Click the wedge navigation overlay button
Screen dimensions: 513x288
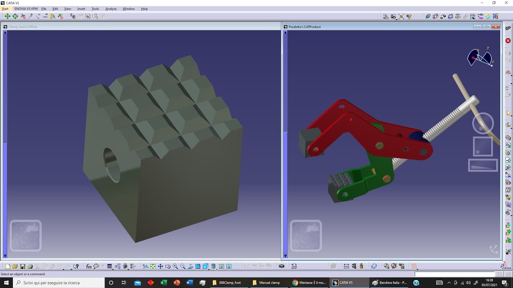(483, 165)
